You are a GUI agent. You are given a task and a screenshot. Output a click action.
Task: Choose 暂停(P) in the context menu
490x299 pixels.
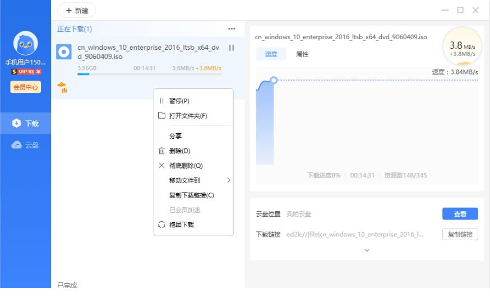193,101
